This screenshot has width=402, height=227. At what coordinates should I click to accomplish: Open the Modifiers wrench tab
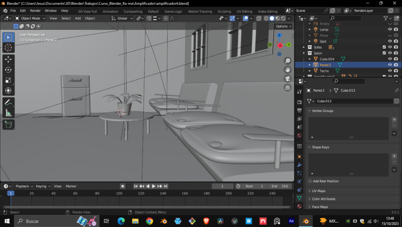(x=299, y=165)
